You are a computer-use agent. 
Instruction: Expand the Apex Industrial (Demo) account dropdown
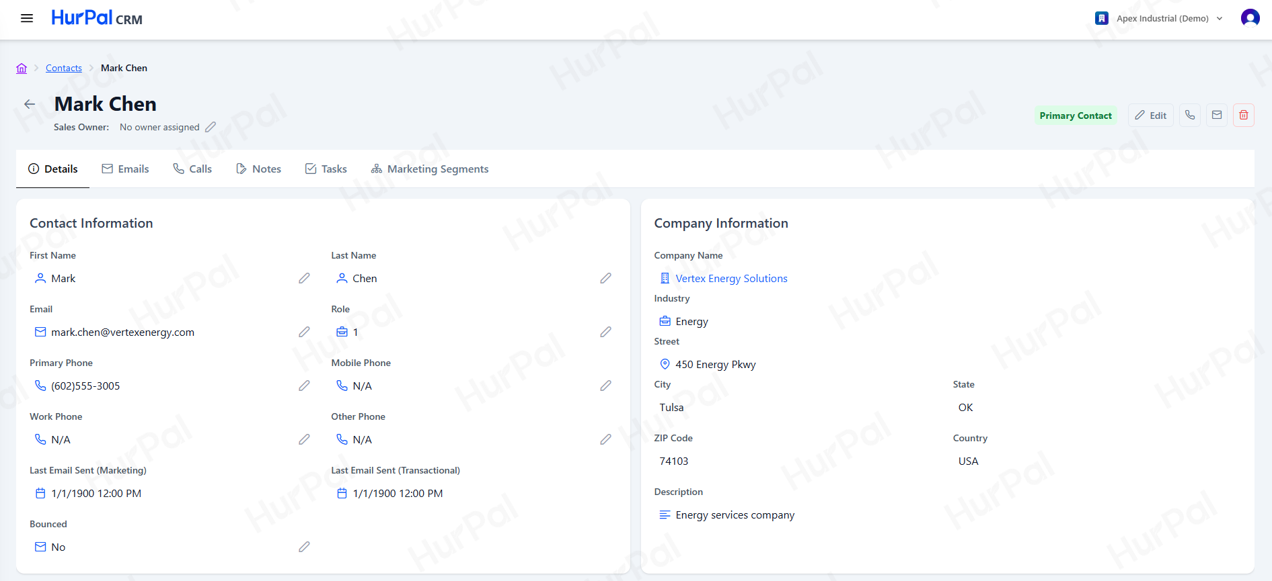(x=1159, y=18)
